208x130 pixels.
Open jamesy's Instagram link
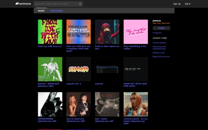pos(157,33)
